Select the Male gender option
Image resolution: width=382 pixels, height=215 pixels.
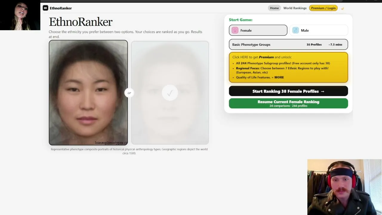click(319, 30)
